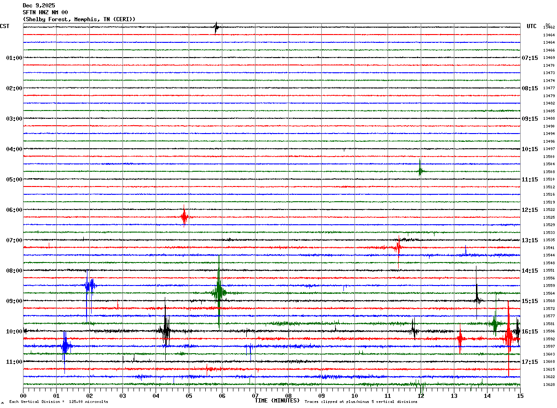The width and height of the screenshot is (557, 408).
Task: Click the 09:15 UTC time label
Action: pyautogui.click(x=529, y=119)
